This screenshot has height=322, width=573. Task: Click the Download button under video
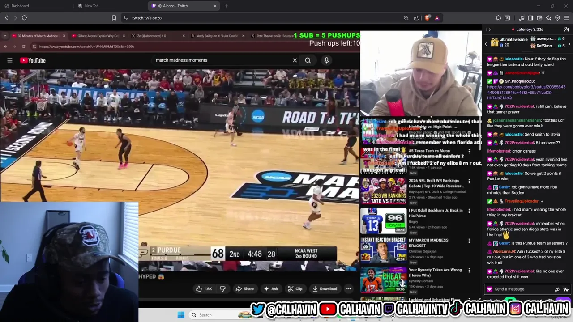pos(324,289)
